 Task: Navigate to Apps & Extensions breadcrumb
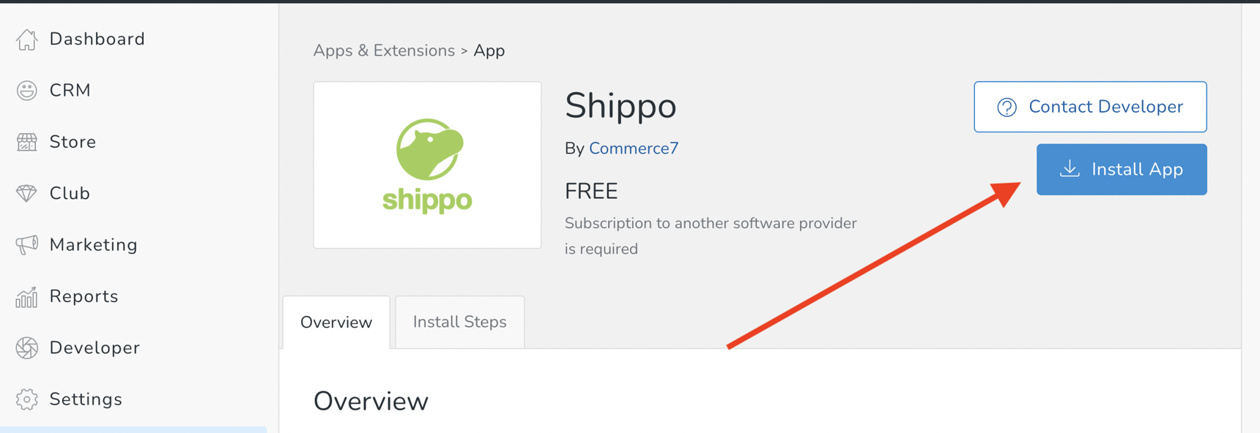coord(384,50)
